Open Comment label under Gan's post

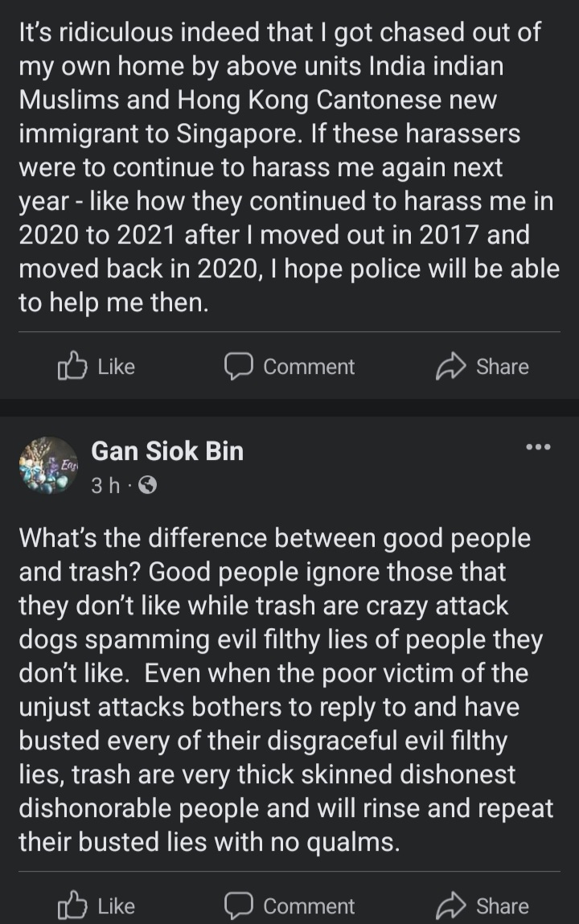[309, 906]
